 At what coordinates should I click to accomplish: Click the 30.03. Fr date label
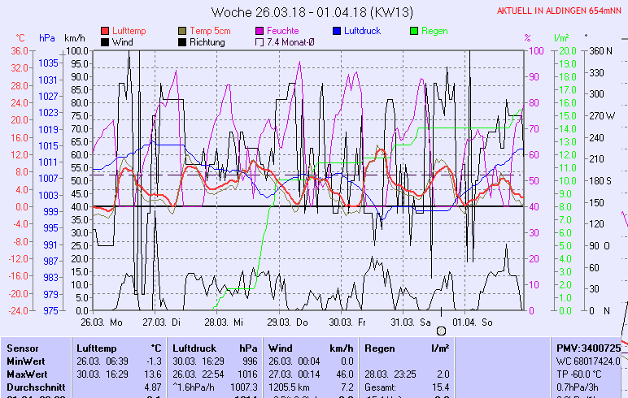pos(347,322)
